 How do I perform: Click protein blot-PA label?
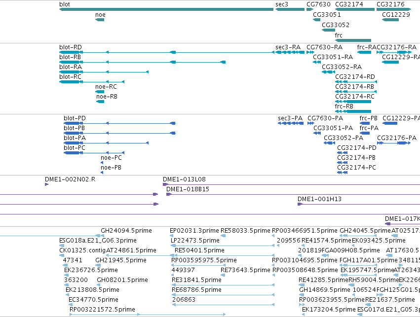click(75, 138)
